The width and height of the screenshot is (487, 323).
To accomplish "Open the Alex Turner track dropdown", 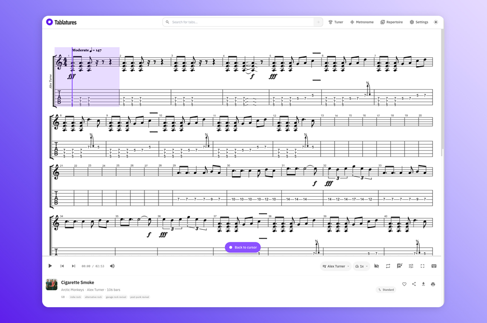I will 336,266.
